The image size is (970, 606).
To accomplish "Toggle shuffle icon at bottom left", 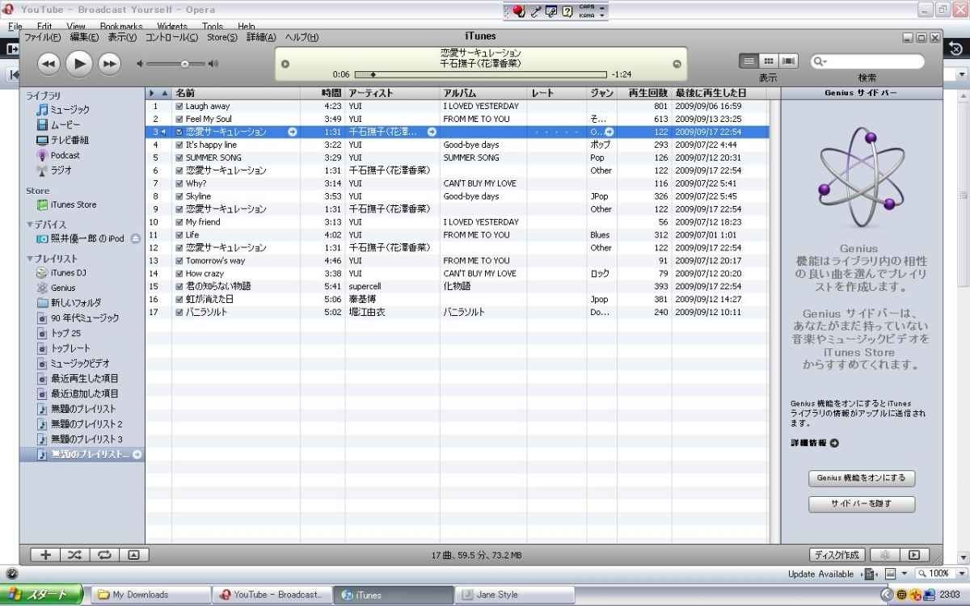I will coord(74,555).
